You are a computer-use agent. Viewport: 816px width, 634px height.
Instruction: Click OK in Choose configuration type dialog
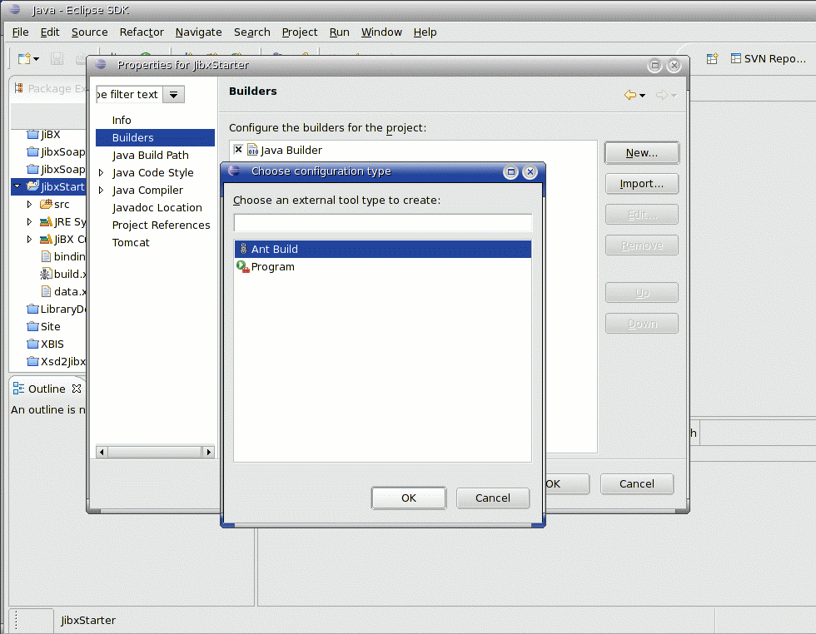408,498
